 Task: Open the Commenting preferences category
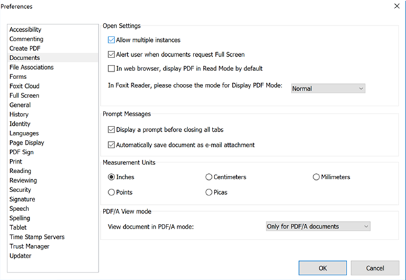[53, 39]
